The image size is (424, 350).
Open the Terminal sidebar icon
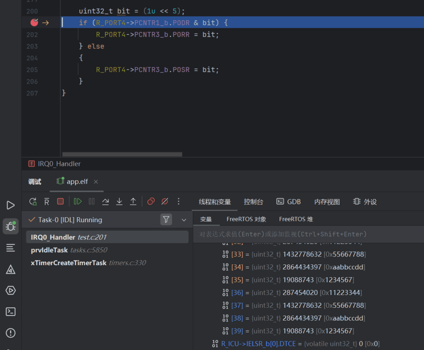(x=10, y=312)
